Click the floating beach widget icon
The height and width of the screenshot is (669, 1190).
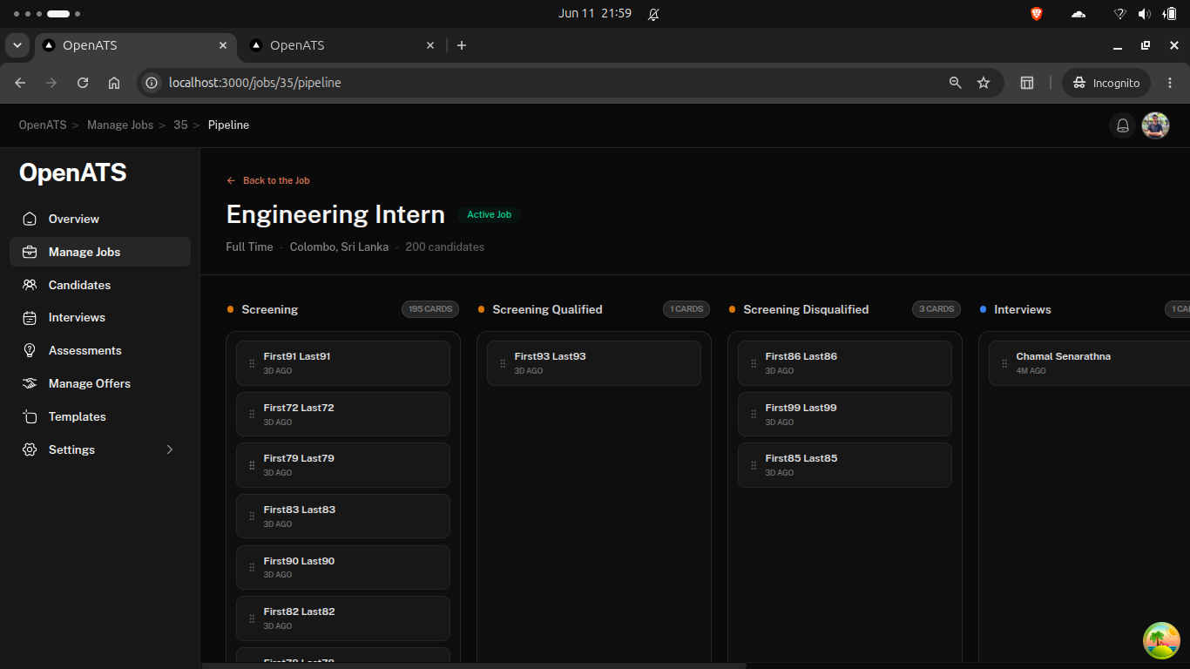tap(1161, 640)
